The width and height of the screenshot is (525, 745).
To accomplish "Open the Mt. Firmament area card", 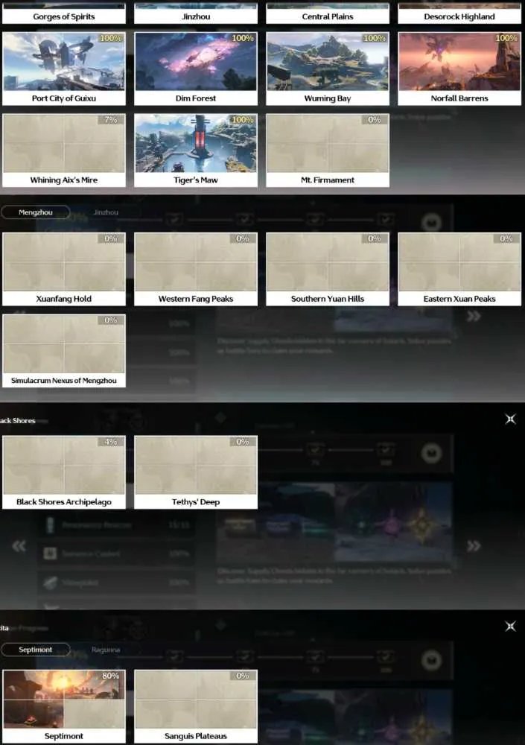I will 328,150.
